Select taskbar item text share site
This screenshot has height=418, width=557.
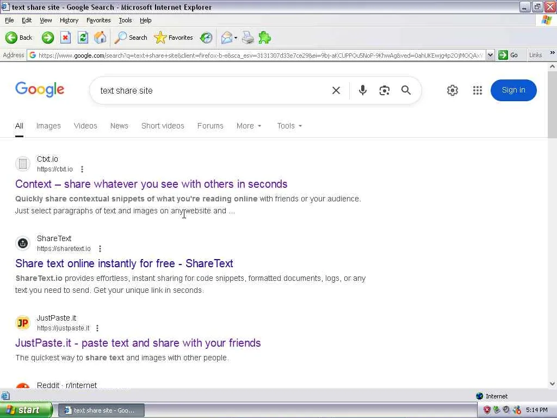[x=101, y=410]
